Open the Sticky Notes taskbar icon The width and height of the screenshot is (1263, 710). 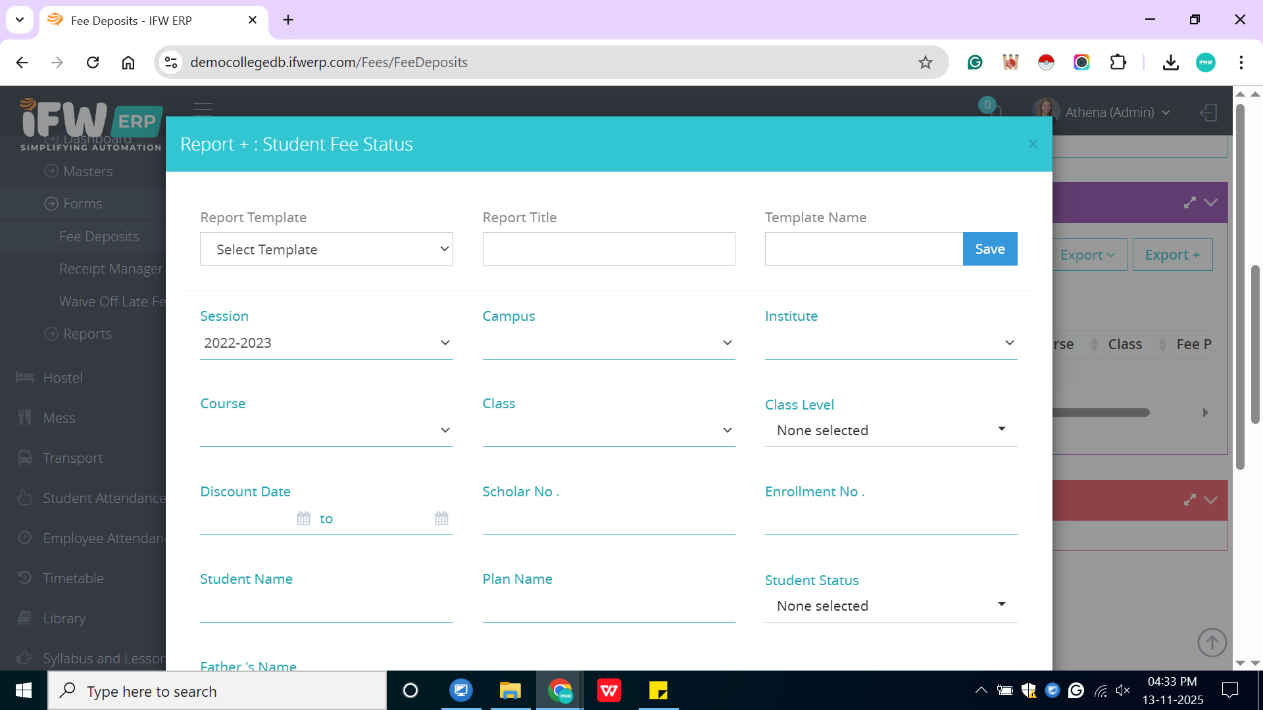(658, 691)
